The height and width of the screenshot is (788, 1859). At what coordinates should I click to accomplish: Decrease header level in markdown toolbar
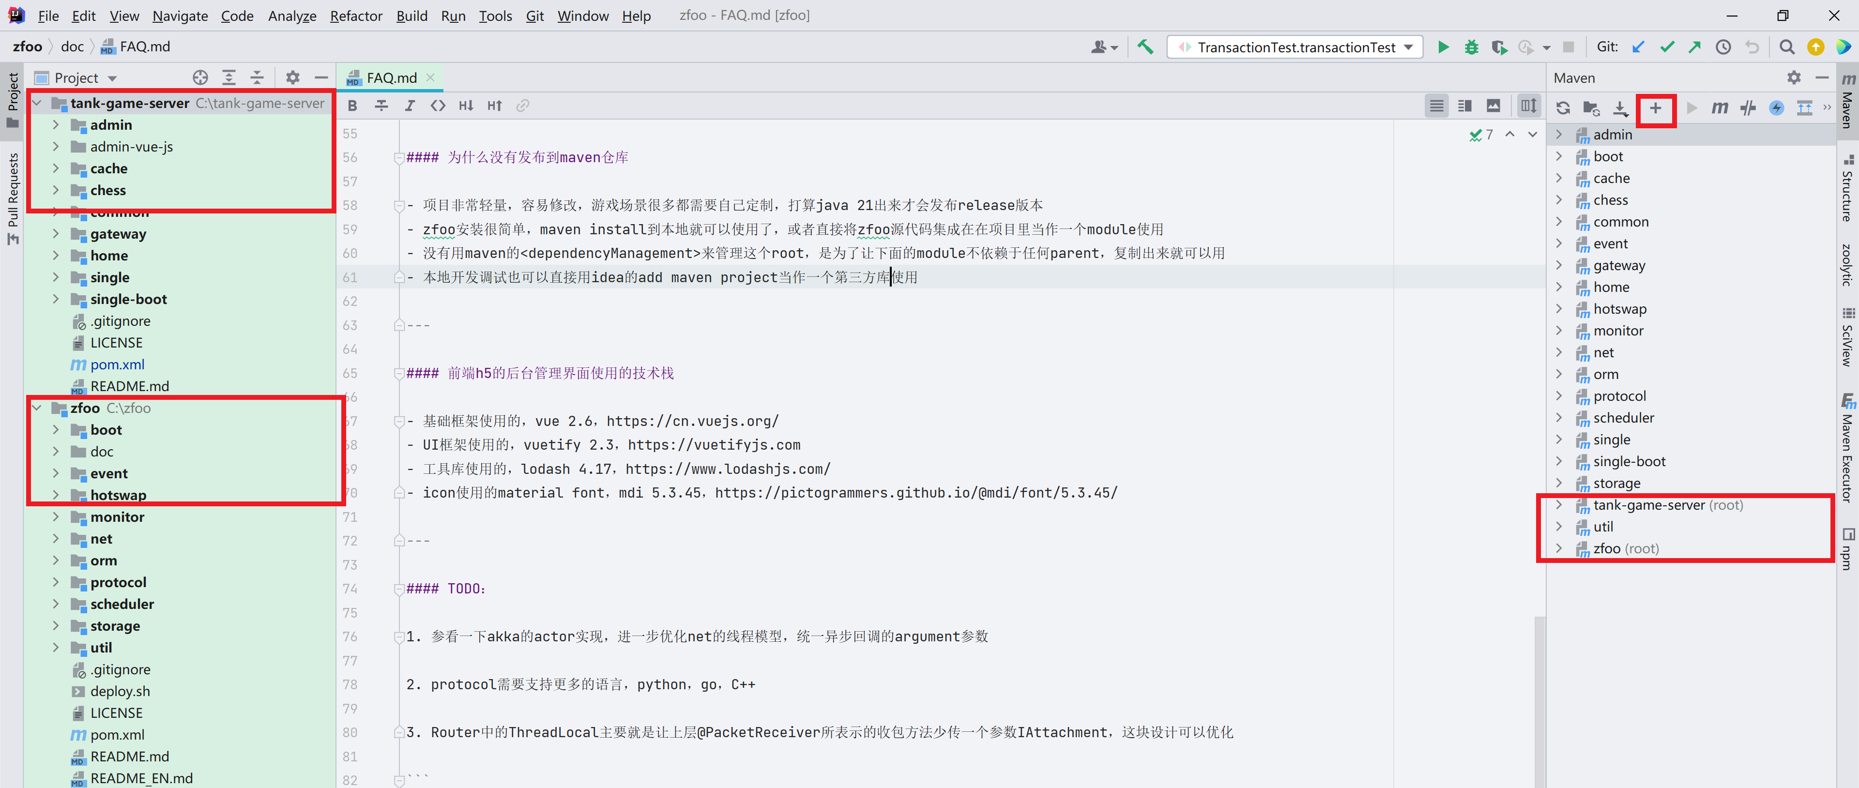point(466,106)
